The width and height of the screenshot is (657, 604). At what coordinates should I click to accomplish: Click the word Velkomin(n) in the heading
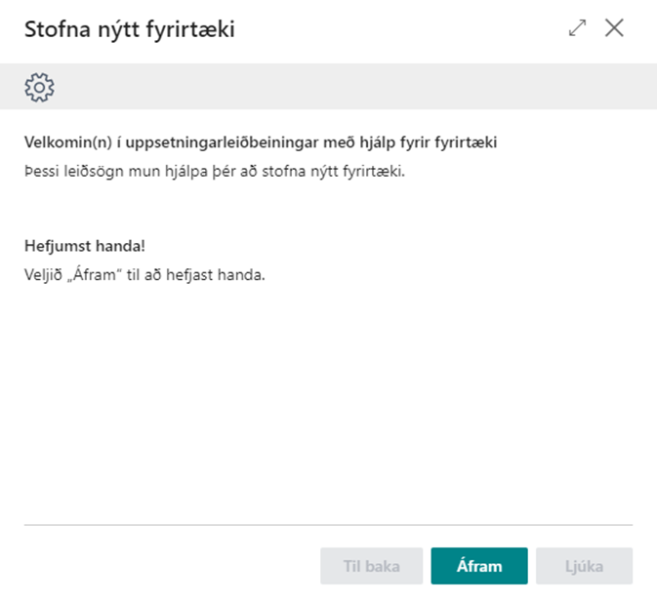tap(61, 143)
